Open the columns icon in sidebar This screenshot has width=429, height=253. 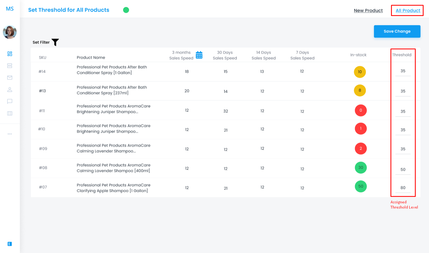[x=10, y=113]
